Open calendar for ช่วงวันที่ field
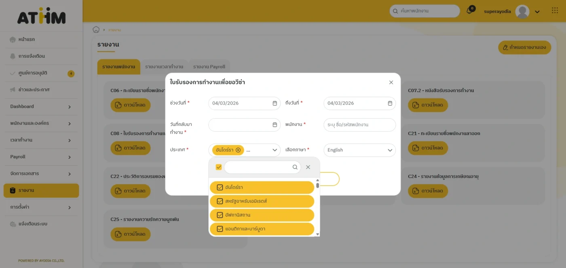Viewport: 566px width, 268px height. 275,103
